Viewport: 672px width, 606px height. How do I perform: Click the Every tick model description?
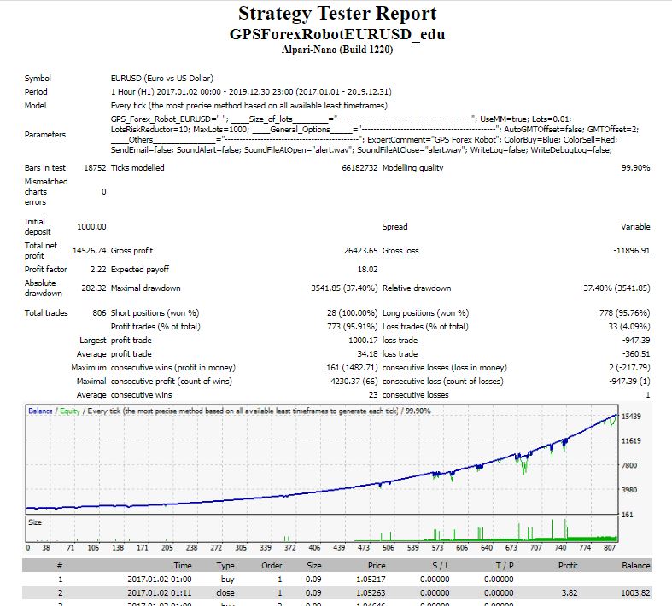coord(249,105)
